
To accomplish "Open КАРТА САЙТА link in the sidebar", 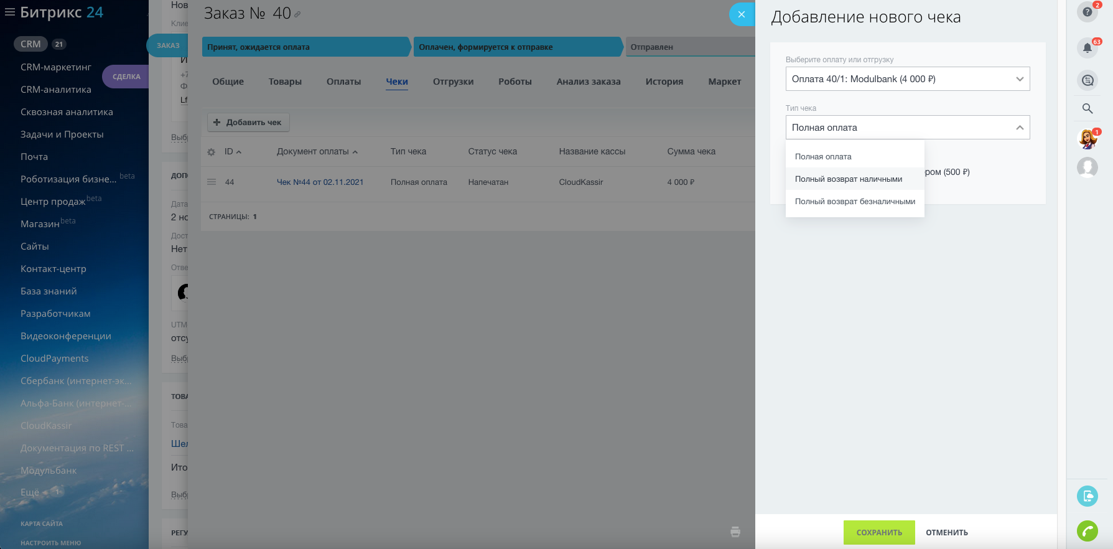I will click(x=42, y=523).
